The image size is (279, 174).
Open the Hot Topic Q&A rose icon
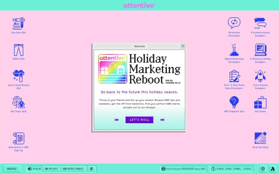click(18, 102)
